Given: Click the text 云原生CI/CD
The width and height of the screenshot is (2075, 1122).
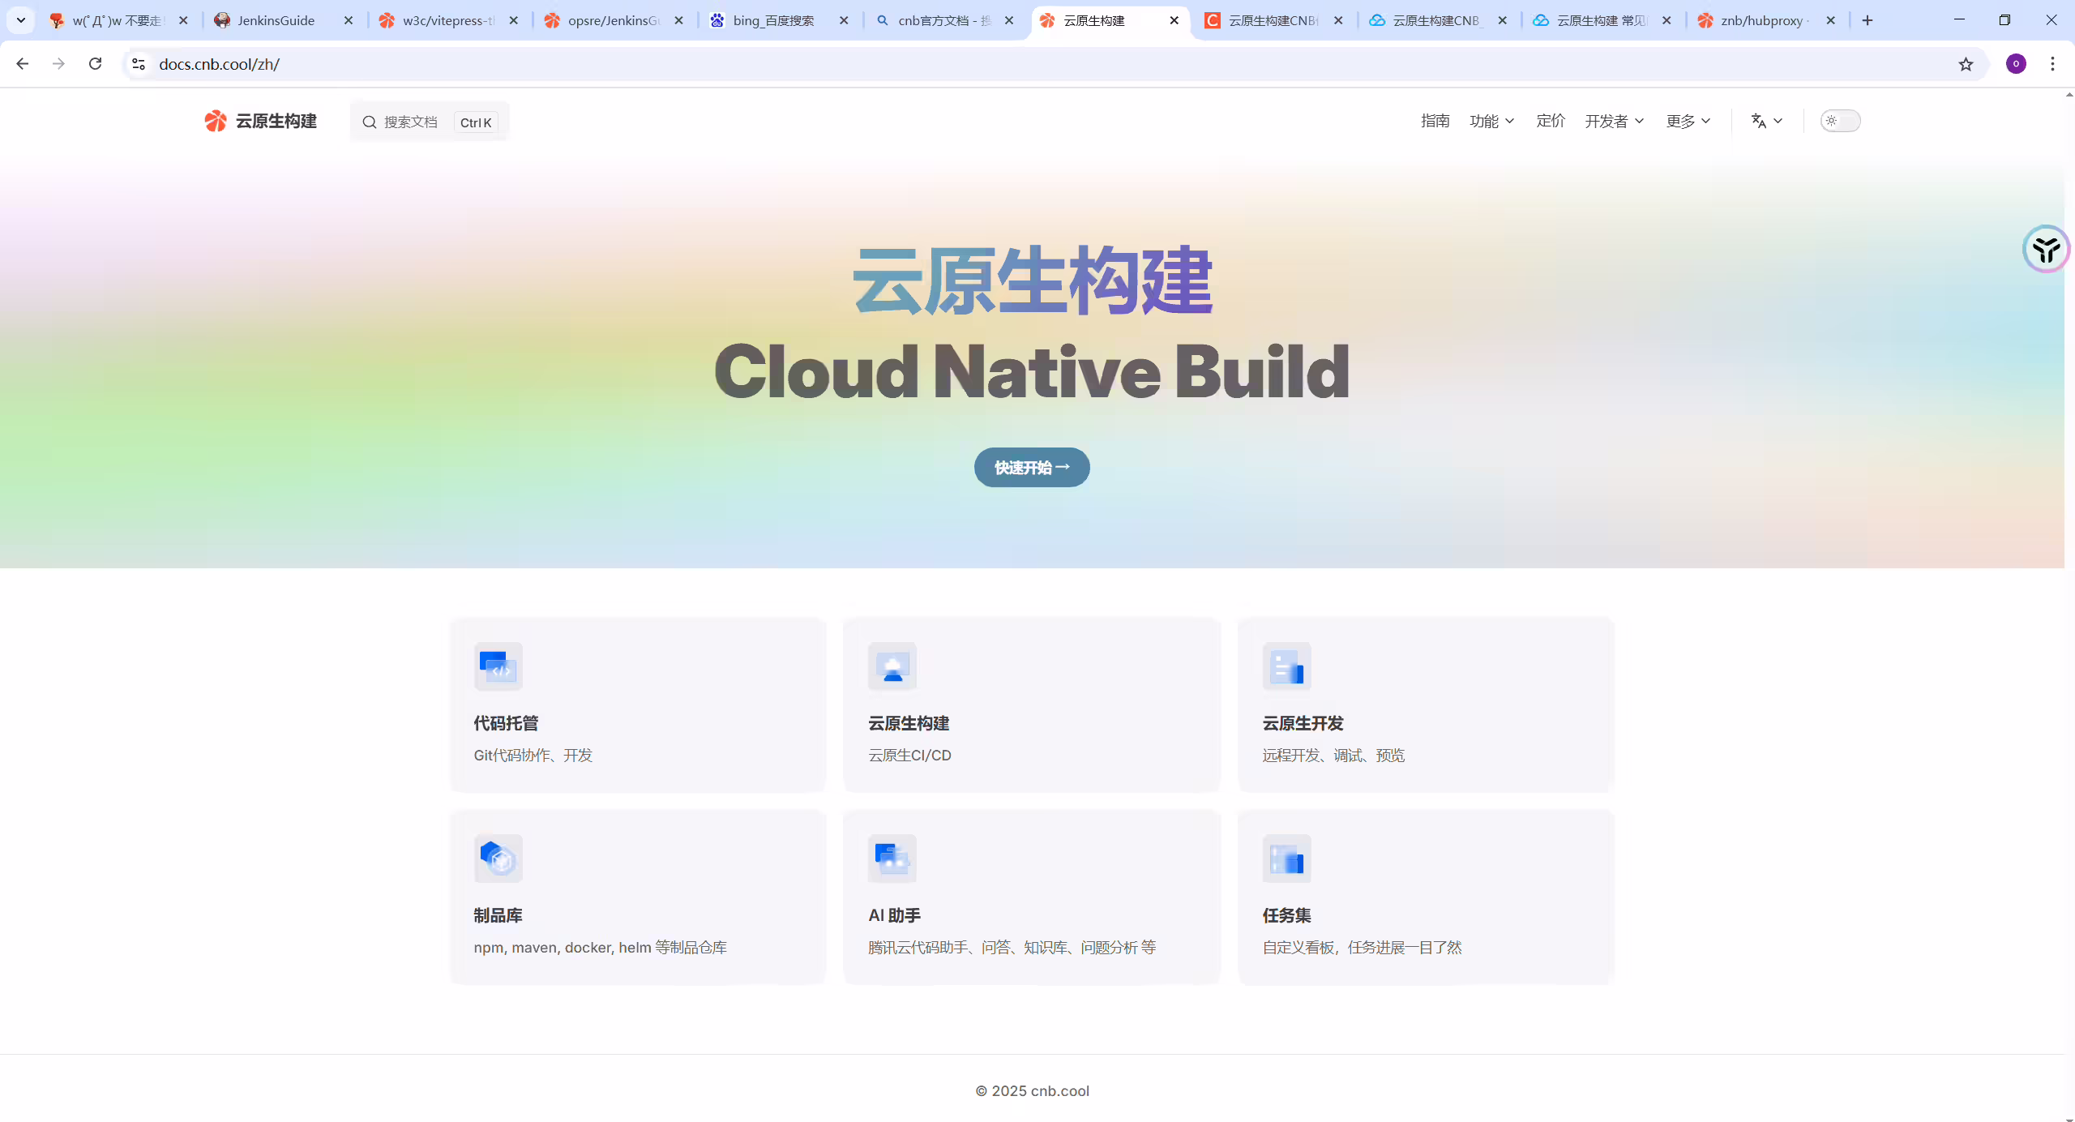Looking at the screenshot, I should coord(909,756).
